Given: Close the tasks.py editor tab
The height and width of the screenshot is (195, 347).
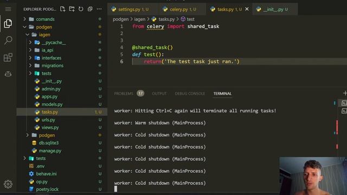Looking at the screenshot, I should (x=247, y=9).
